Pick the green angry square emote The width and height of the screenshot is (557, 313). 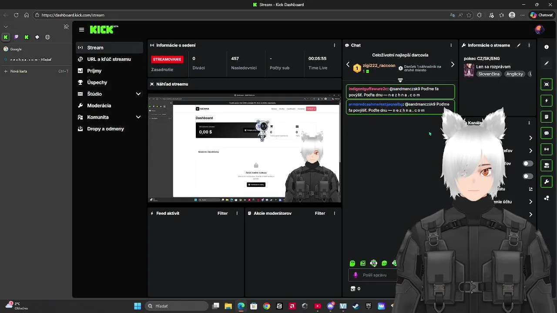coord(363,263)
